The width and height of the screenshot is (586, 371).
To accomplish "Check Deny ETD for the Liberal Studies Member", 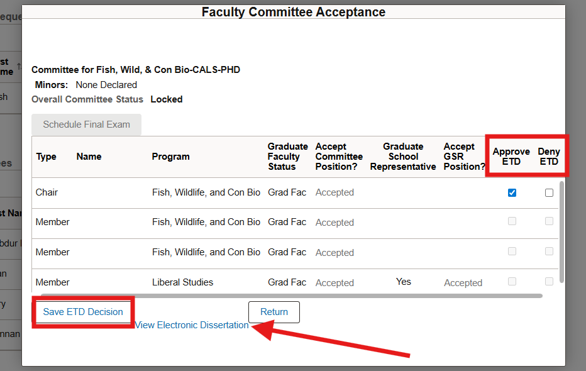I will (x=549, y=282).
